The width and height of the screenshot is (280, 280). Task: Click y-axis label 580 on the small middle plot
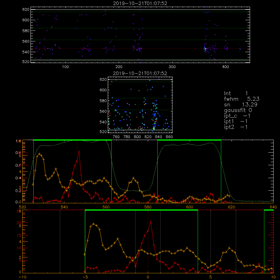coord(103,101)
